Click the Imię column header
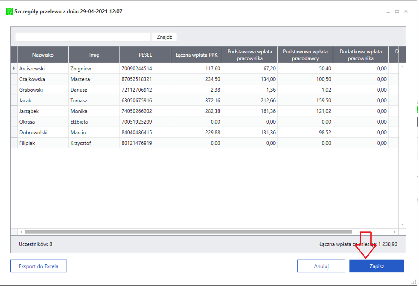 pos(94,55)
